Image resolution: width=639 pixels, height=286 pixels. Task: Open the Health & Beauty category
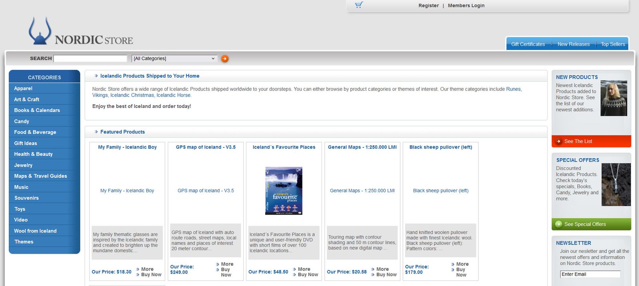33,154
